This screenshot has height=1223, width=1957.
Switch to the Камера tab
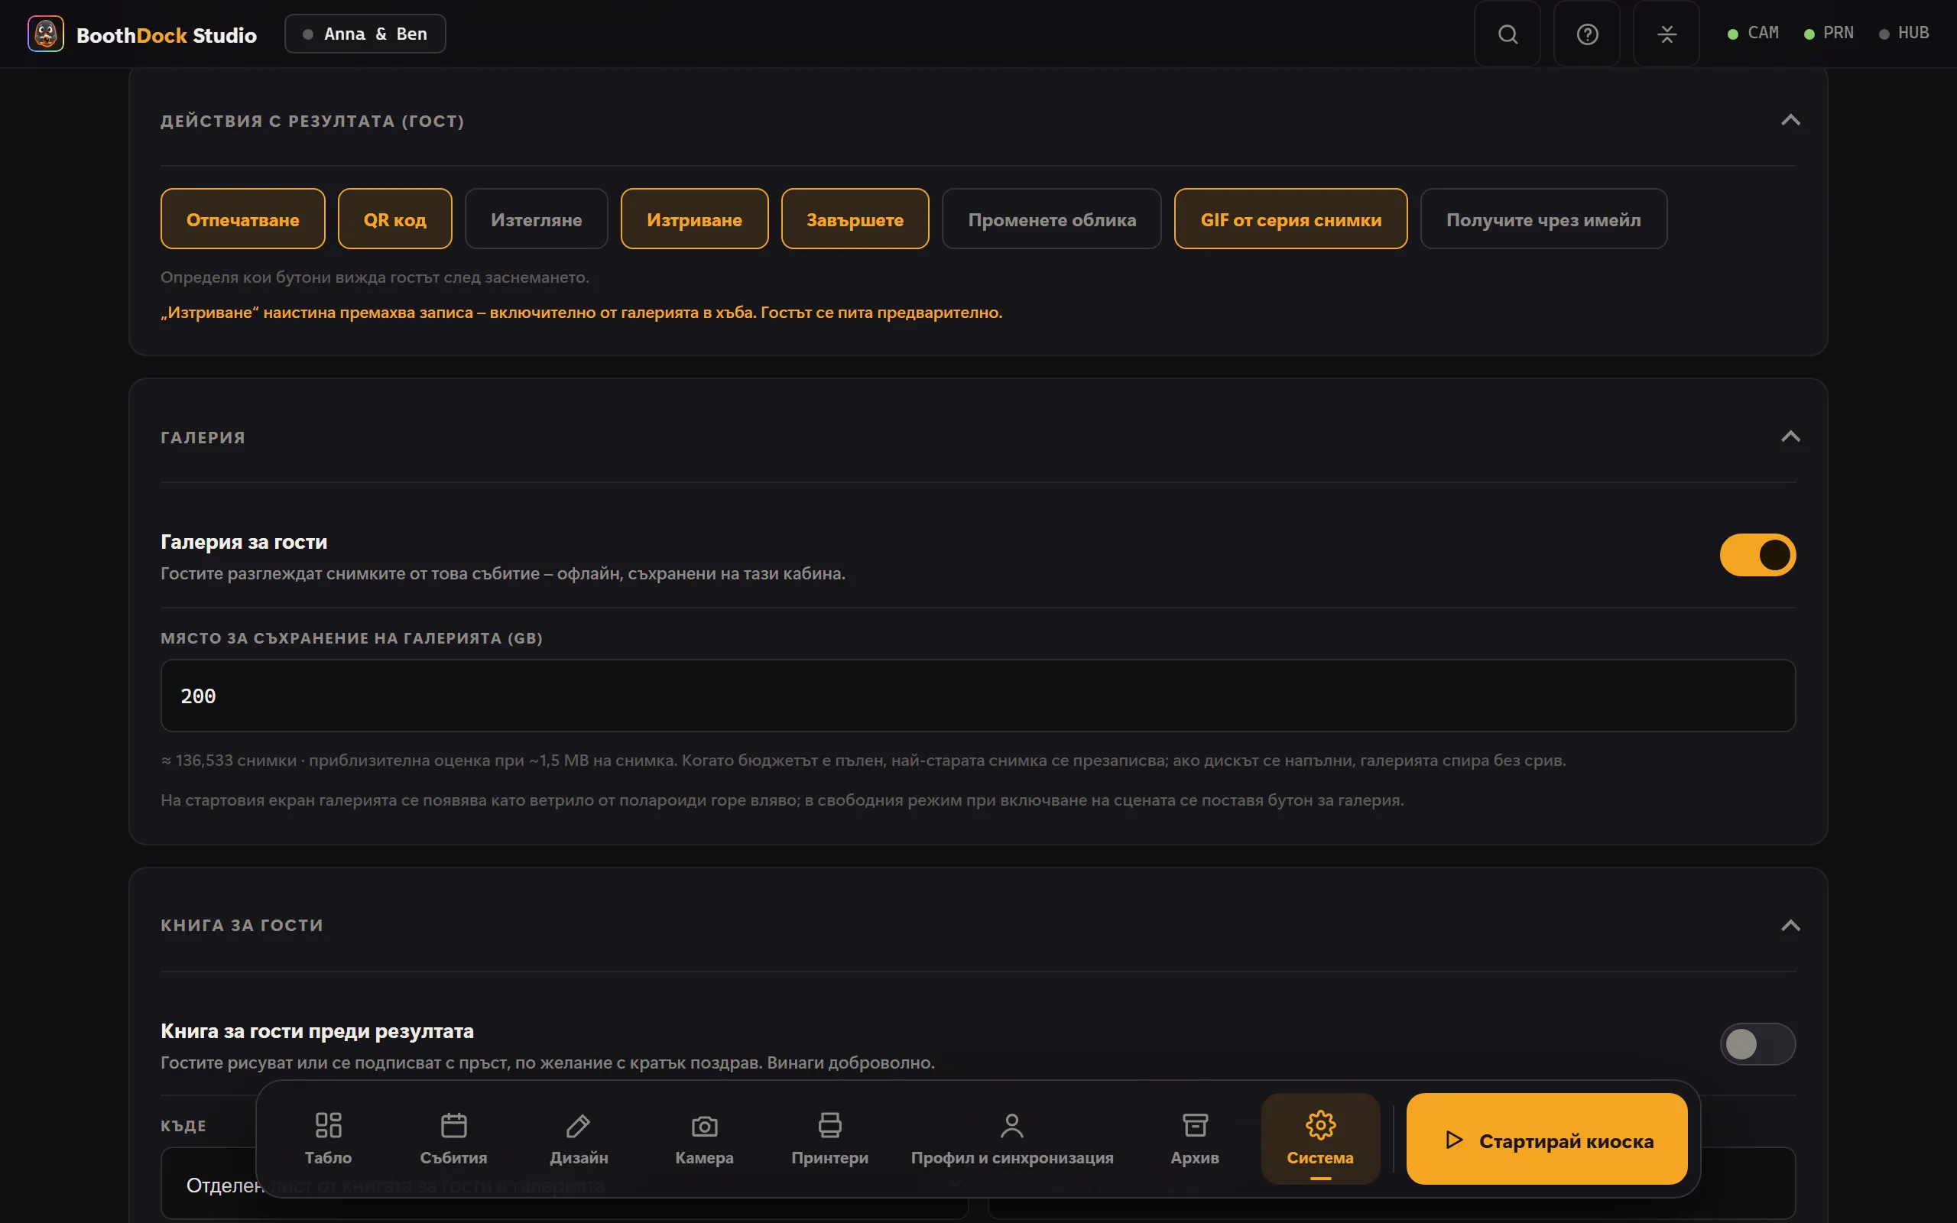click(x=704, y=1138)
